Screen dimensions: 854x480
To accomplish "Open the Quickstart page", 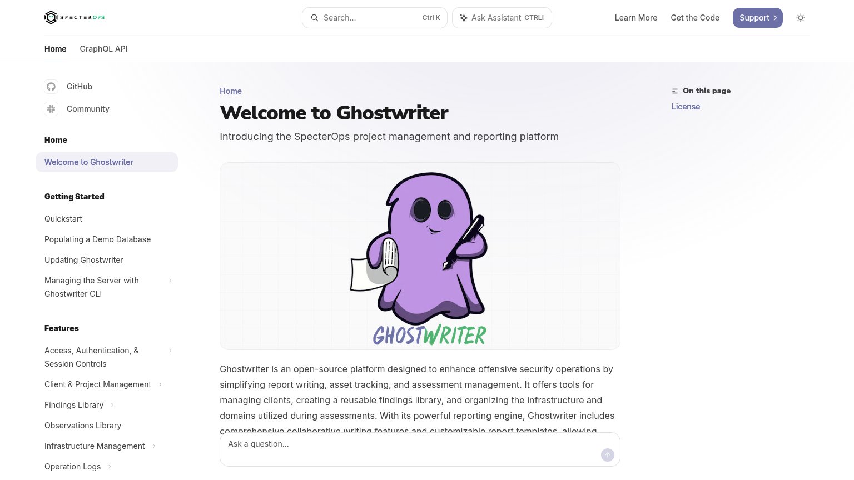I will pos(63,219).
